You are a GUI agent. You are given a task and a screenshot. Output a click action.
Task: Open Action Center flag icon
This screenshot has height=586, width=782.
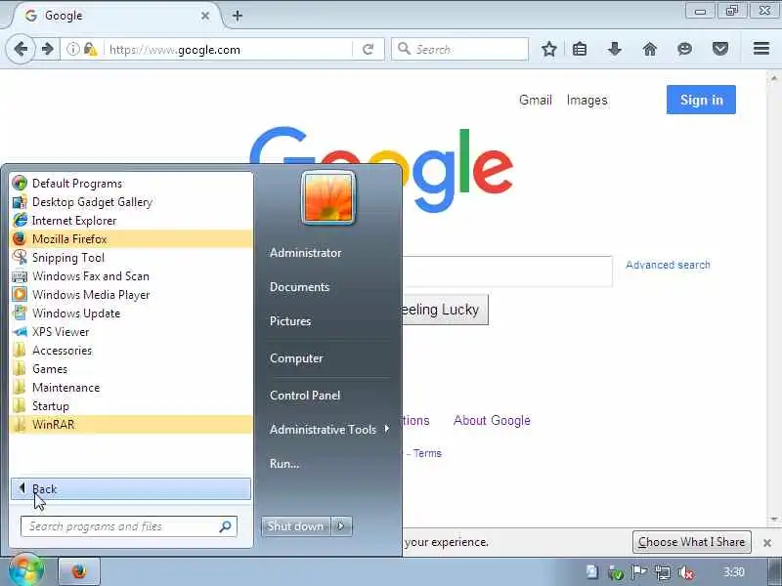point(639,572)
